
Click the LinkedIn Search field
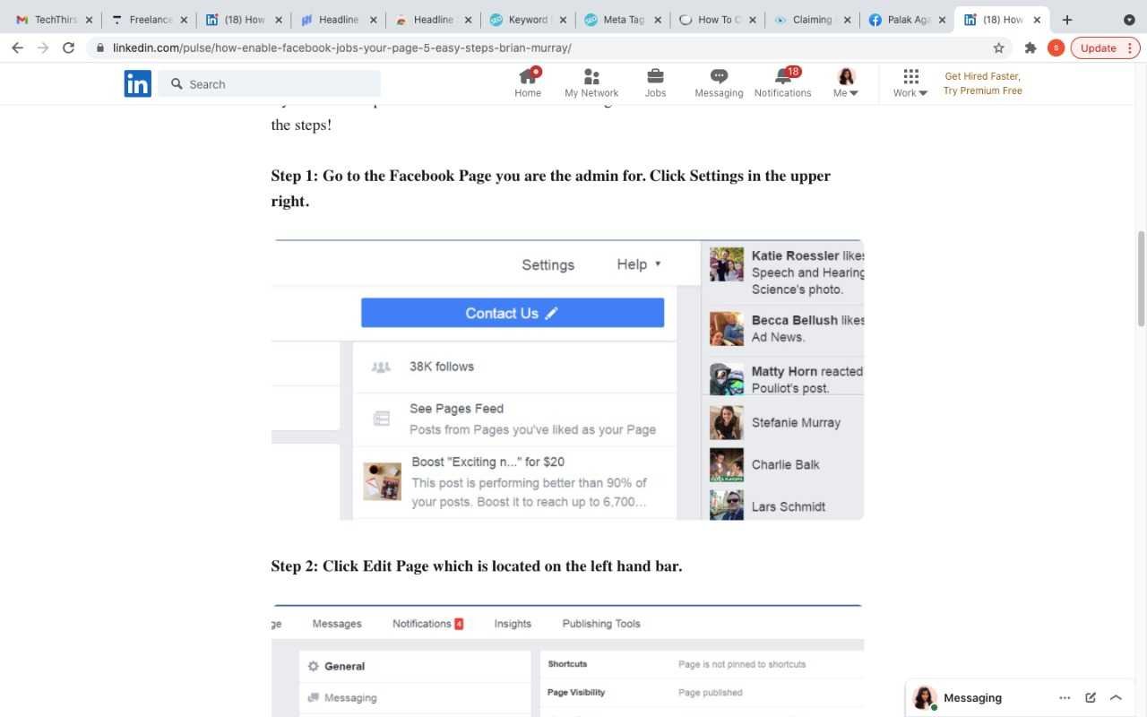click(x=270, y=84)
